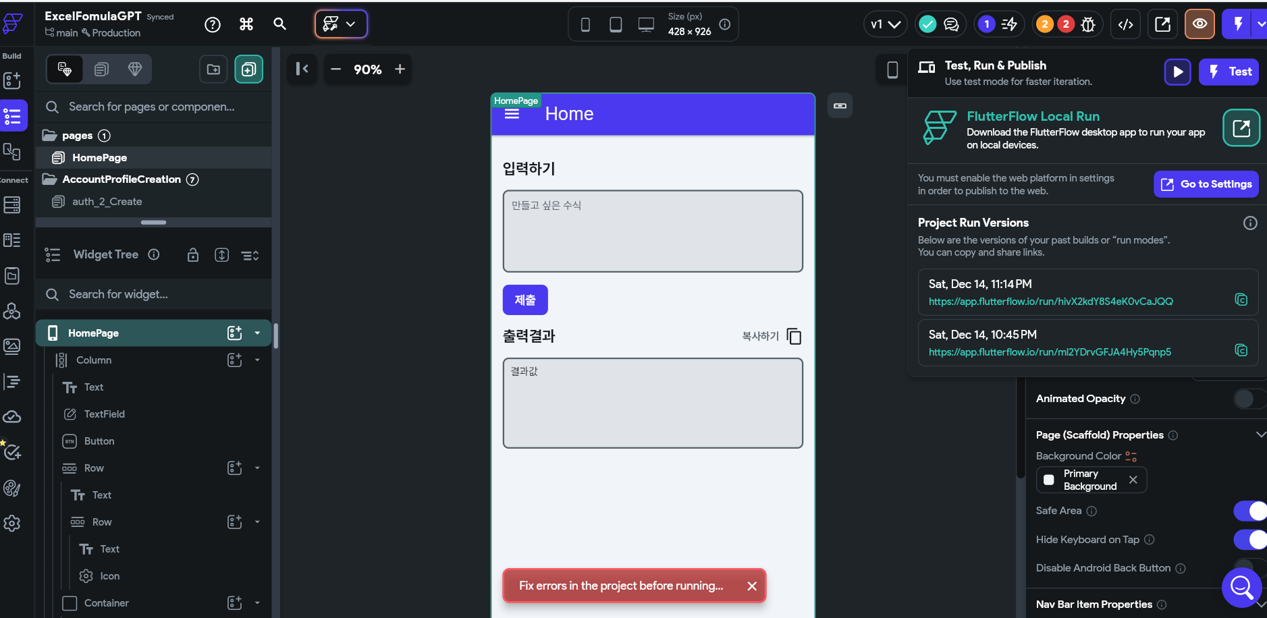Open the Settings gear in left sidebar
This screenshot has width=1267, height=618.
pyautogui.click(x=12, y=524)
